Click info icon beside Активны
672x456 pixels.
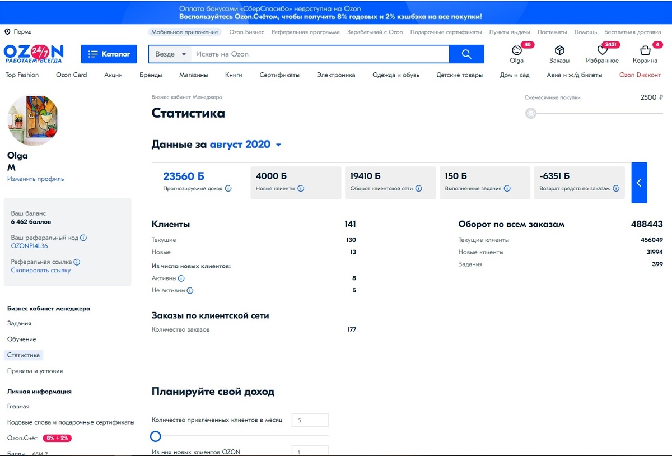pos(181,278)
